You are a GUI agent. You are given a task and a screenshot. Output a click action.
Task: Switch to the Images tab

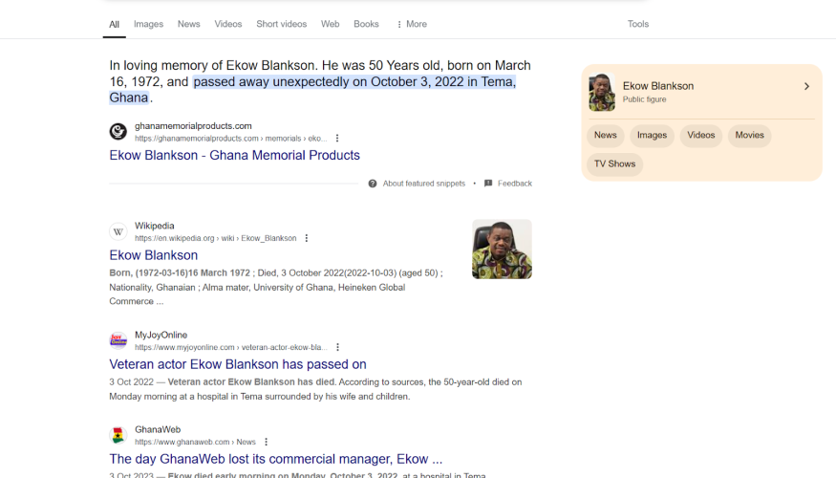click(x=148, y=24)
